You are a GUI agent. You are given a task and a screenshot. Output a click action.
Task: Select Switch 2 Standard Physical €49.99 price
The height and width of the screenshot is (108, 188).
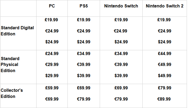(x=165, y=65)
